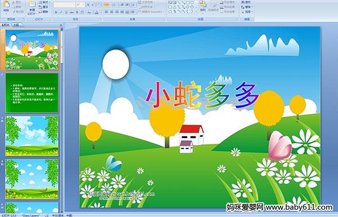Open the font name dropdown
338x217 pixels.
tap(74, 5)
